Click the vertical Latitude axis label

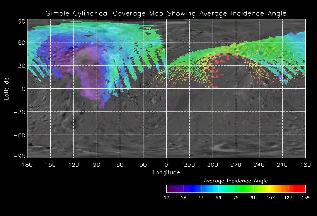pos(7,88)
